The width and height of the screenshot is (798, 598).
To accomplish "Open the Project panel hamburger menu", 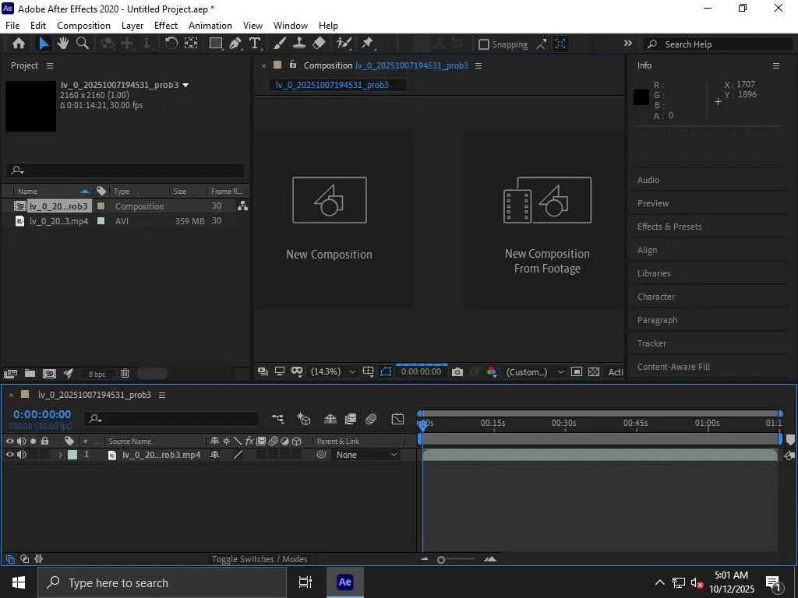I will 49,66.
